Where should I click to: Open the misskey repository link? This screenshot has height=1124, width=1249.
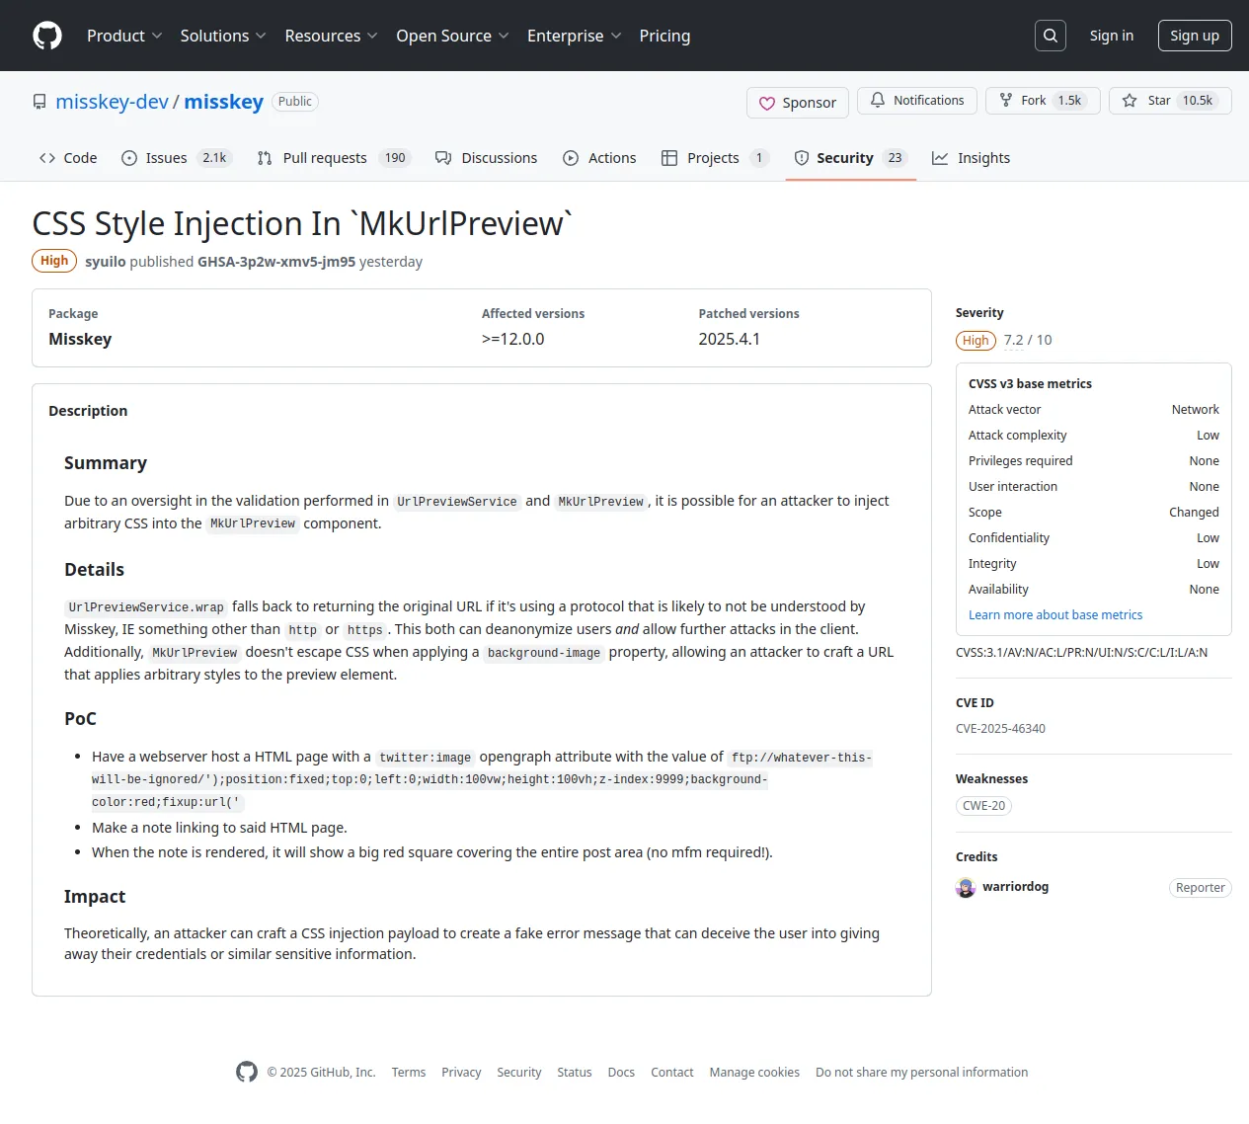pyautogui.click(x=224, y=102)
